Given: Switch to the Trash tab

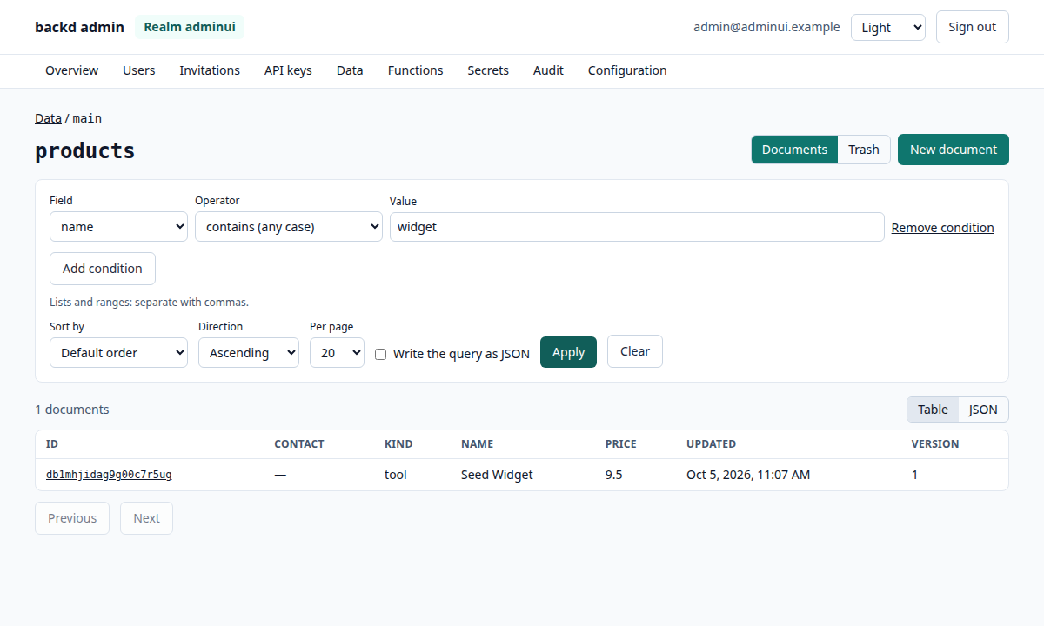Looking at the screenshot, I should point(864,150).
